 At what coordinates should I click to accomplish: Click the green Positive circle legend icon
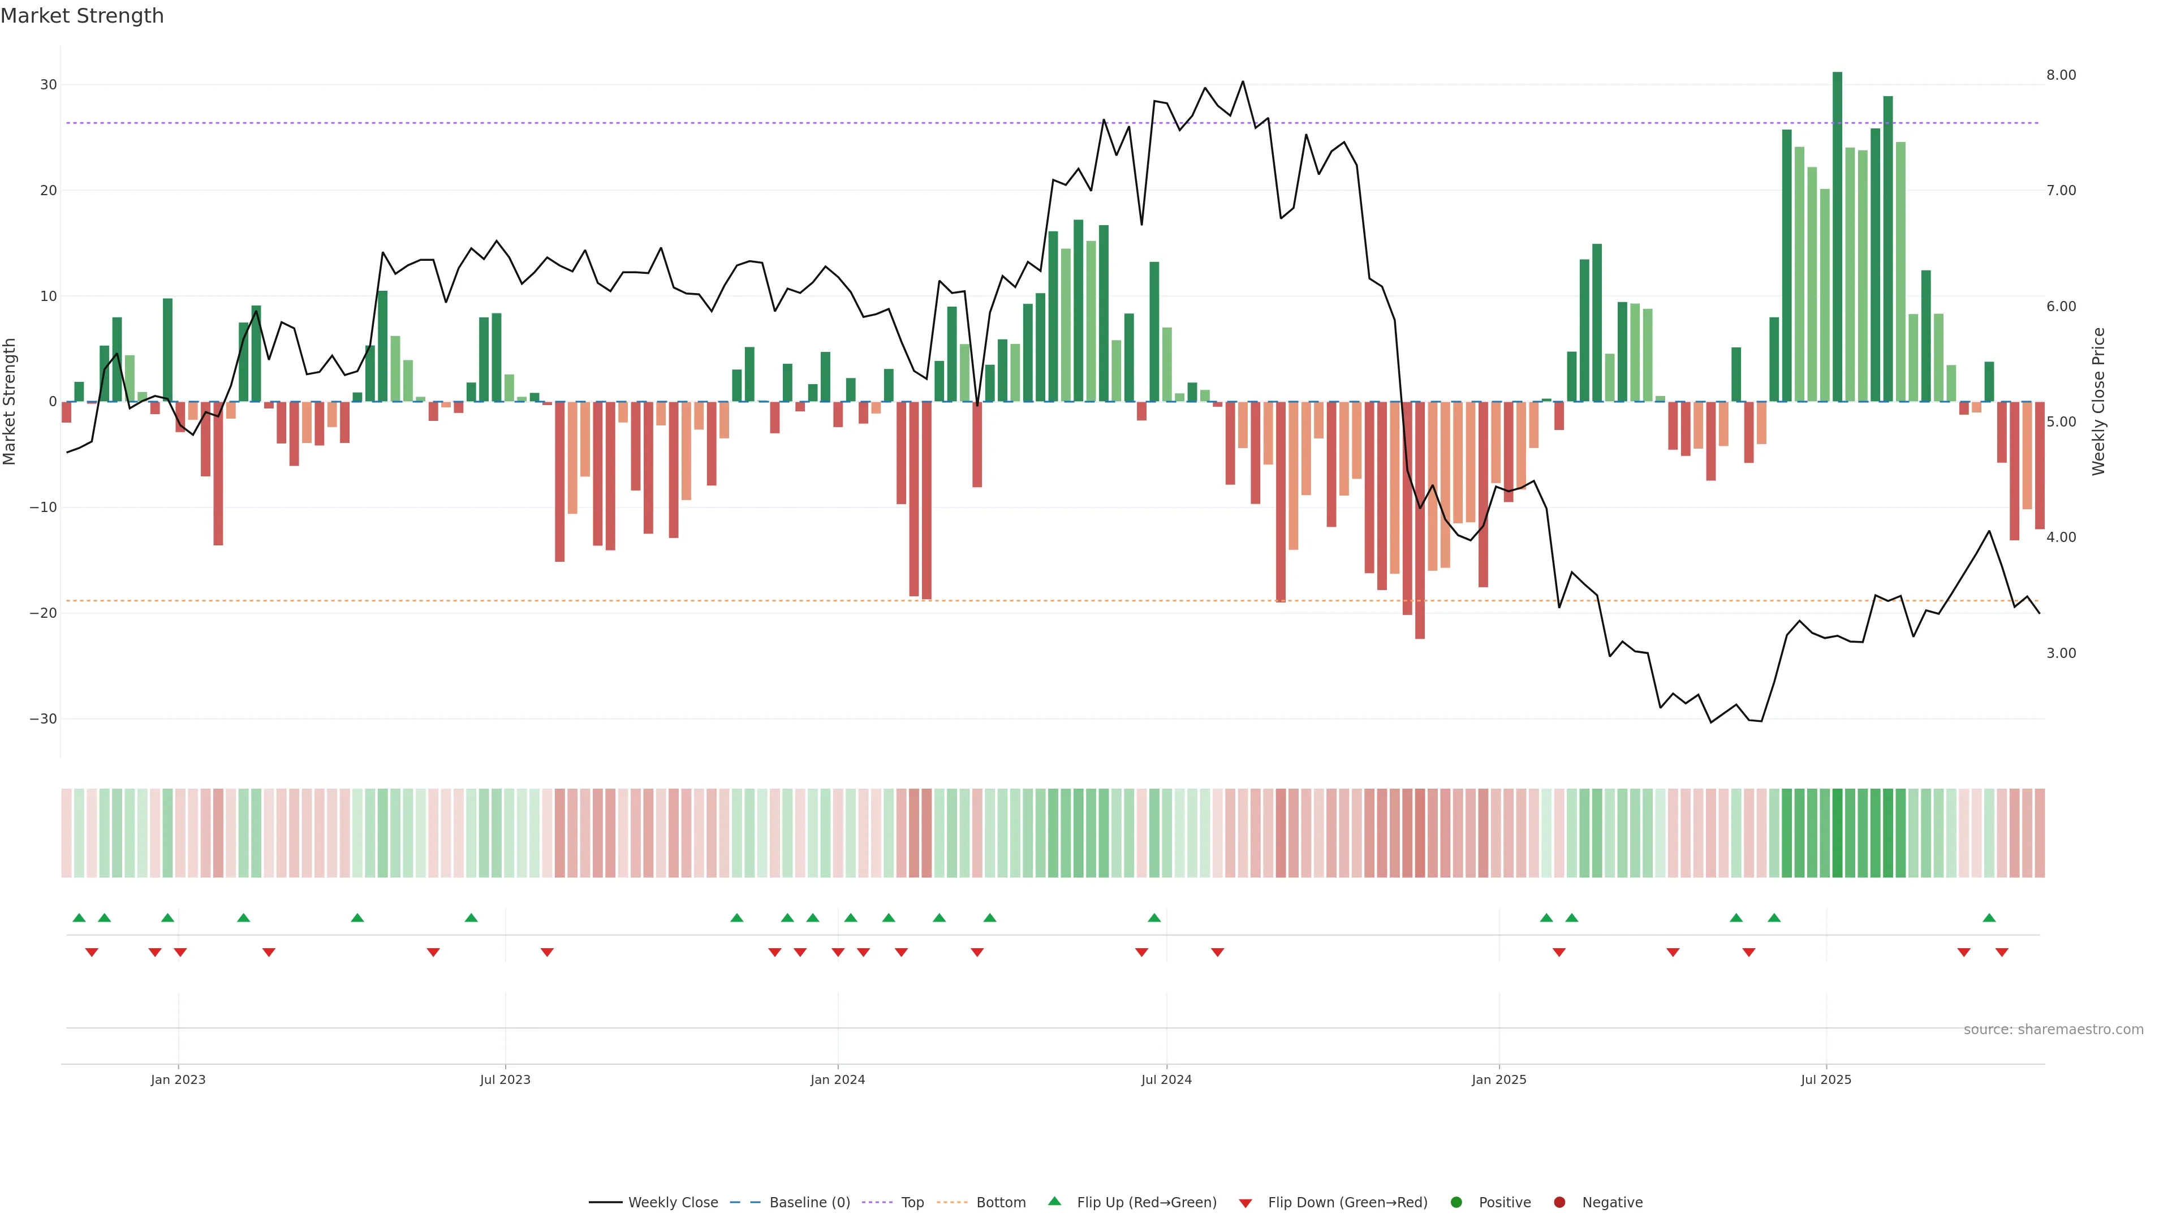[1456, 1203]
